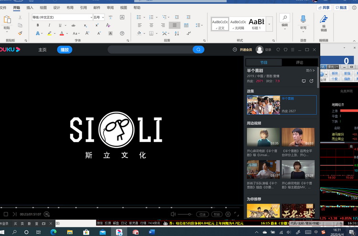Click Youku stop playback button
Screen dimensions: 358x236
pyautogui.click(x=6, y=214)
